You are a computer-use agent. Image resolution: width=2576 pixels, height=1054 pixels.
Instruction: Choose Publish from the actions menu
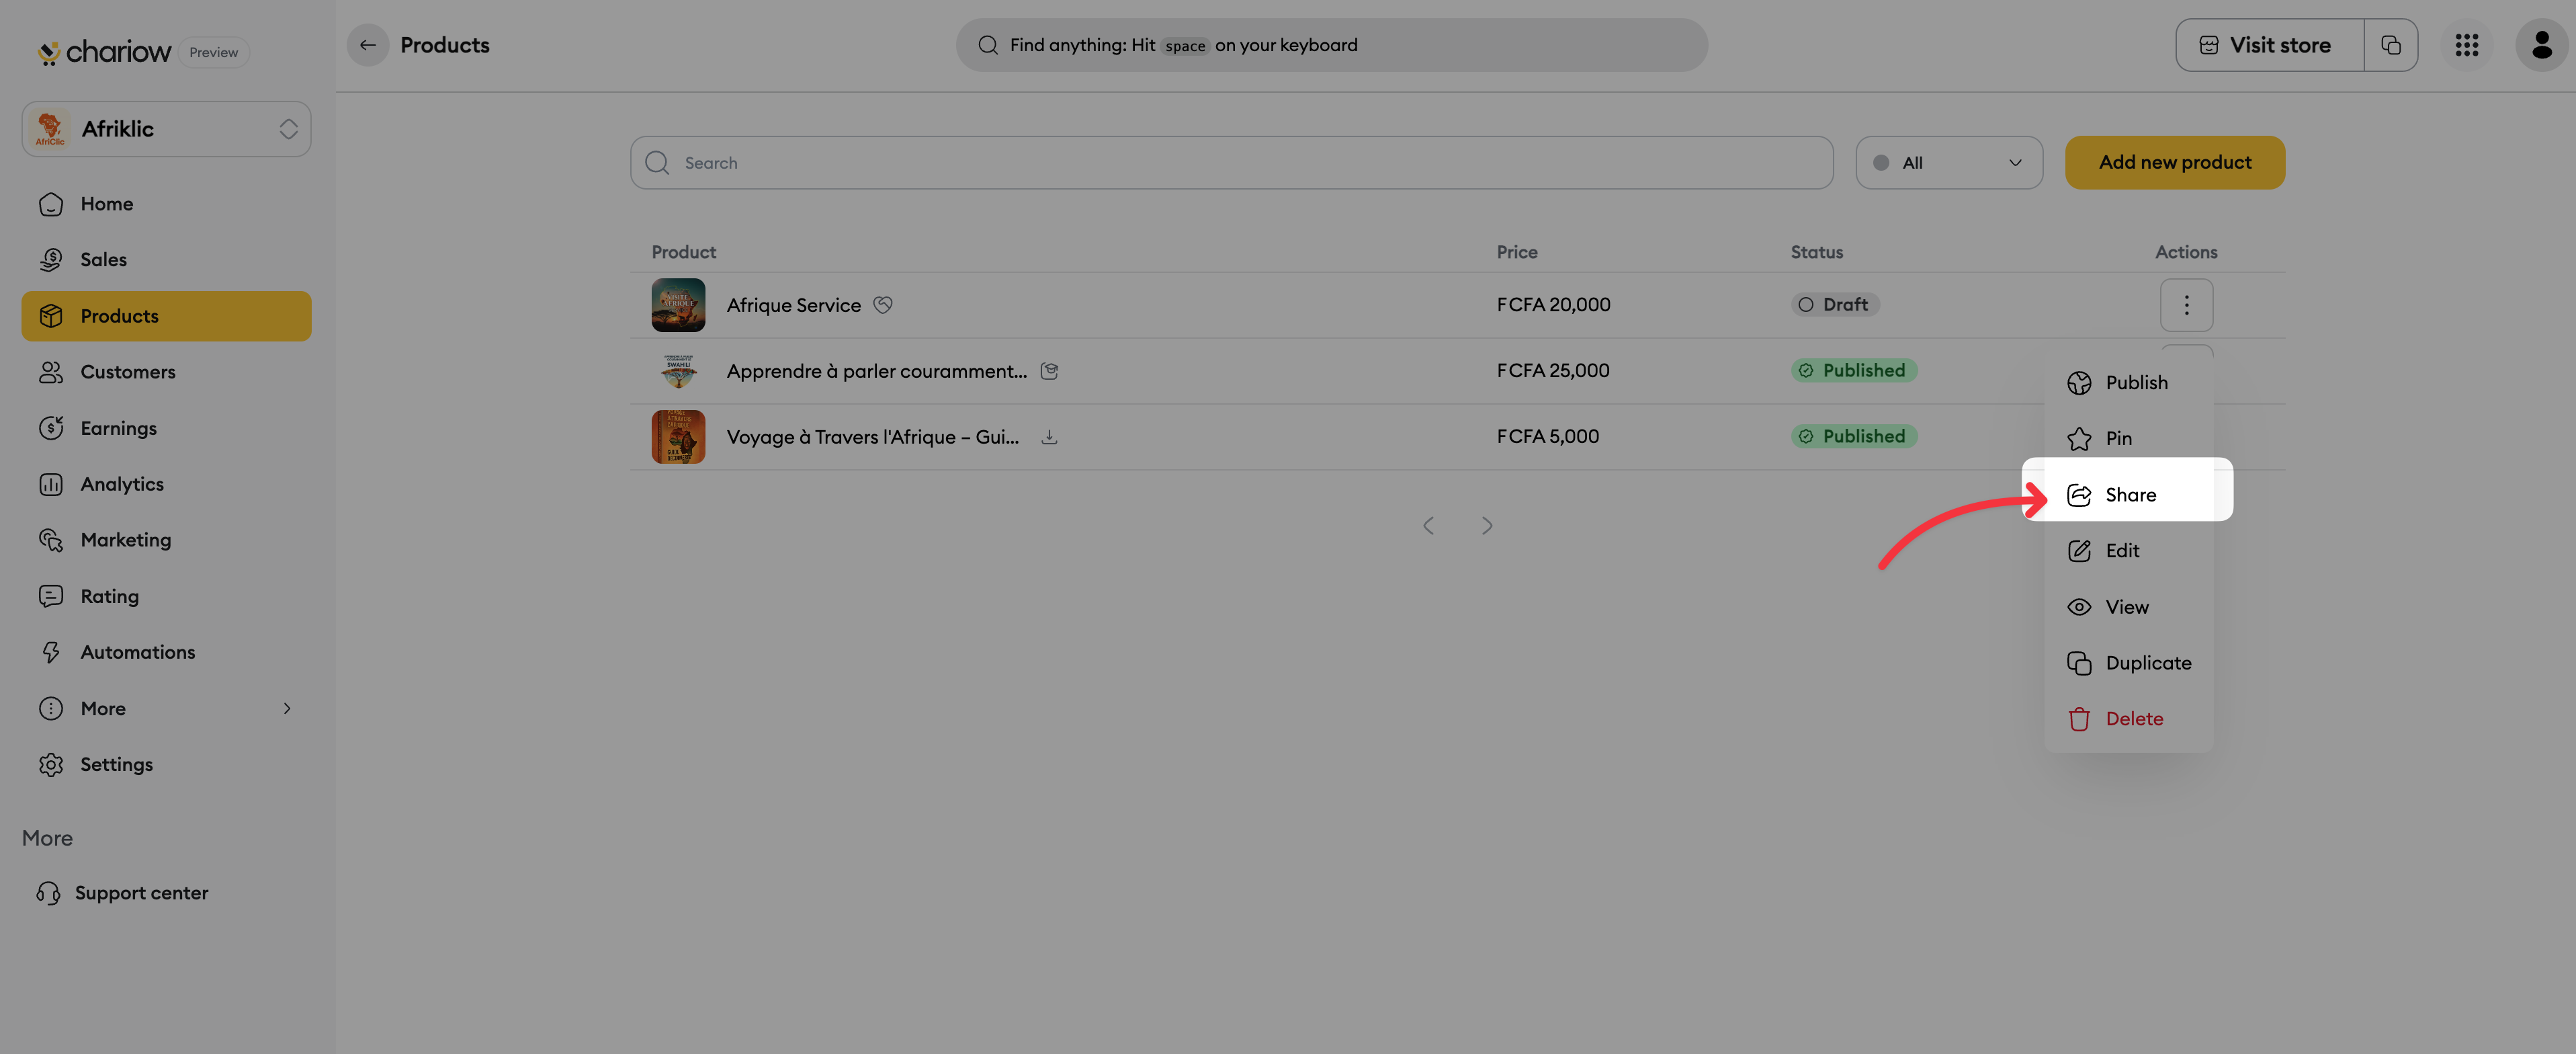(2128, 383)
